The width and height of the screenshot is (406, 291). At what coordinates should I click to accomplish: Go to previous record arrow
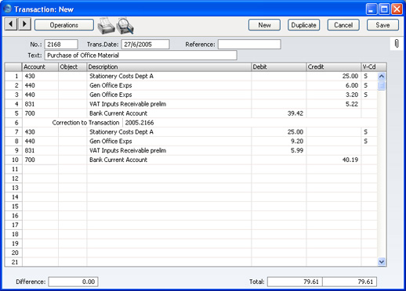tap(11, 24)
